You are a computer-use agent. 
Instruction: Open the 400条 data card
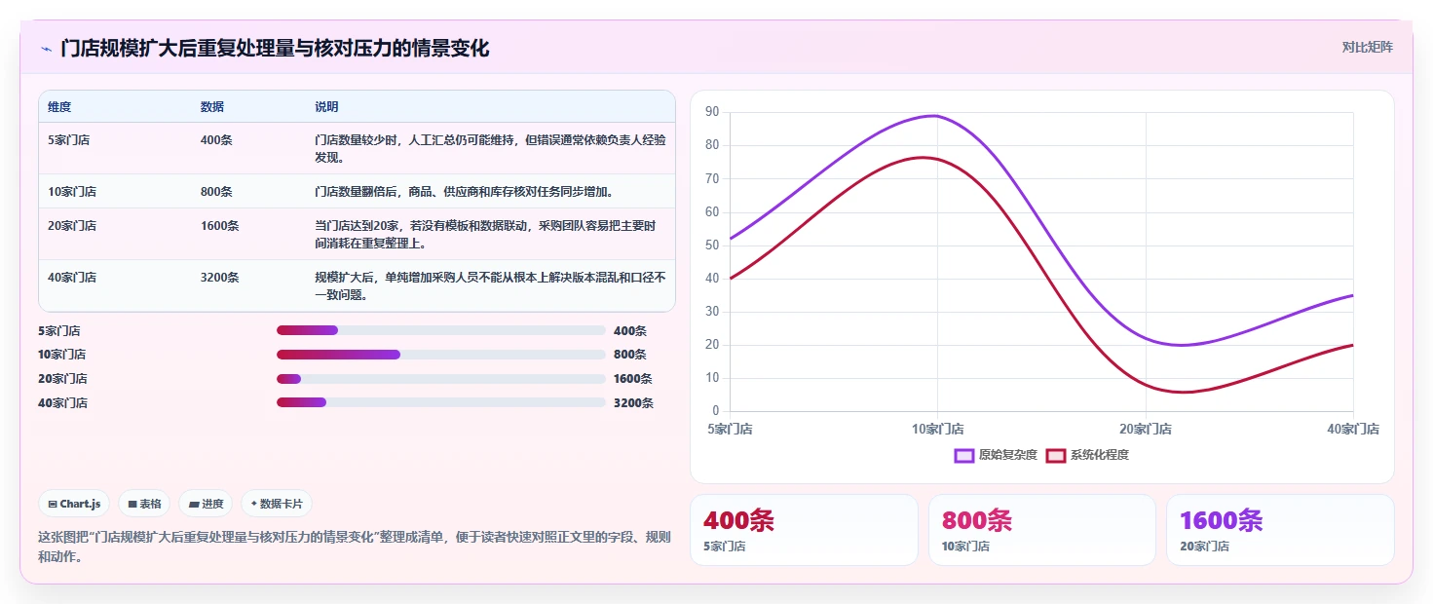(x=804, y=530)
